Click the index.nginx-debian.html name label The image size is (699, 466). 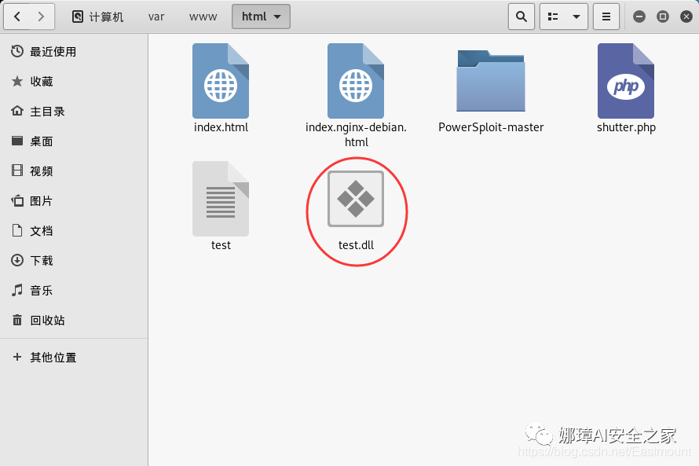tap(356, 134)
